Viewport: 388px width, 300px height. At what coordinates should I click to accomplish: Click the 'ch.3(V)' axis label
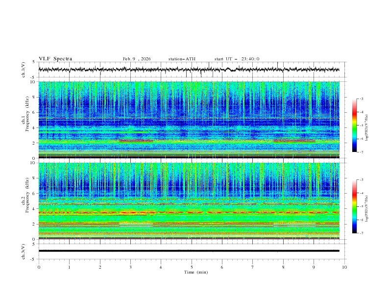(24, 251)
